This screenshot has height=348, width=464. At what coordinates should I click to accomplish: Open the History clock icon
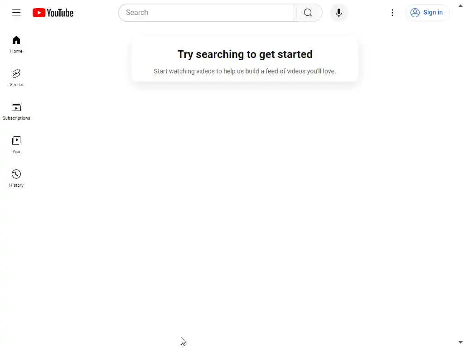16,174
